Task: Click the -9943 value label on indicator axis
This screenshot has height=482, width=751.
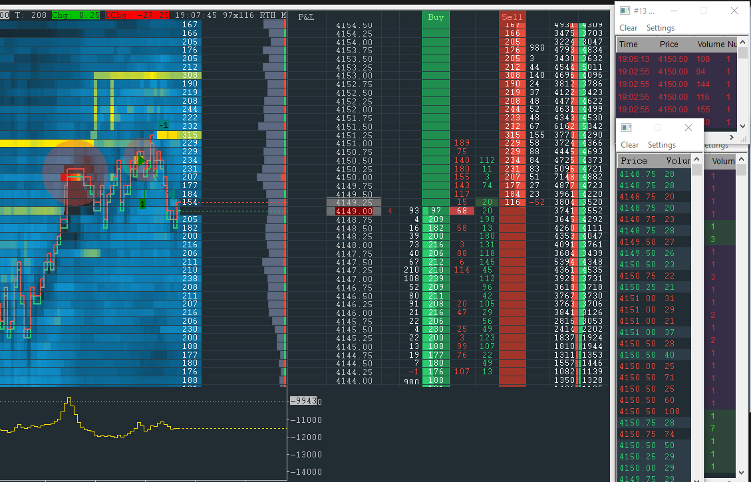Action: click(x=303, y=401)
